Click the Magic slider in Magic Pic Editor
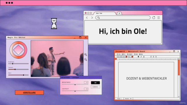The width and height of the screenshot is (187, 105). pyautogui.click(x=18, y=75)
